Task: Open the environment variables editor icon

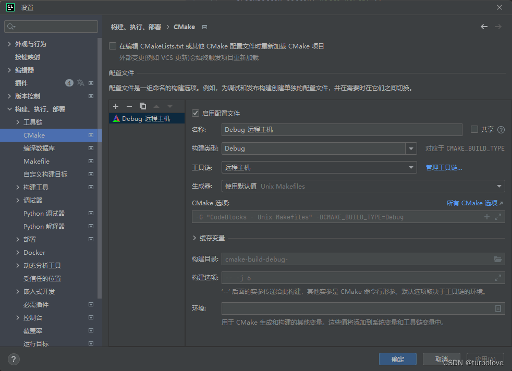Action: [x=498, y=308]
